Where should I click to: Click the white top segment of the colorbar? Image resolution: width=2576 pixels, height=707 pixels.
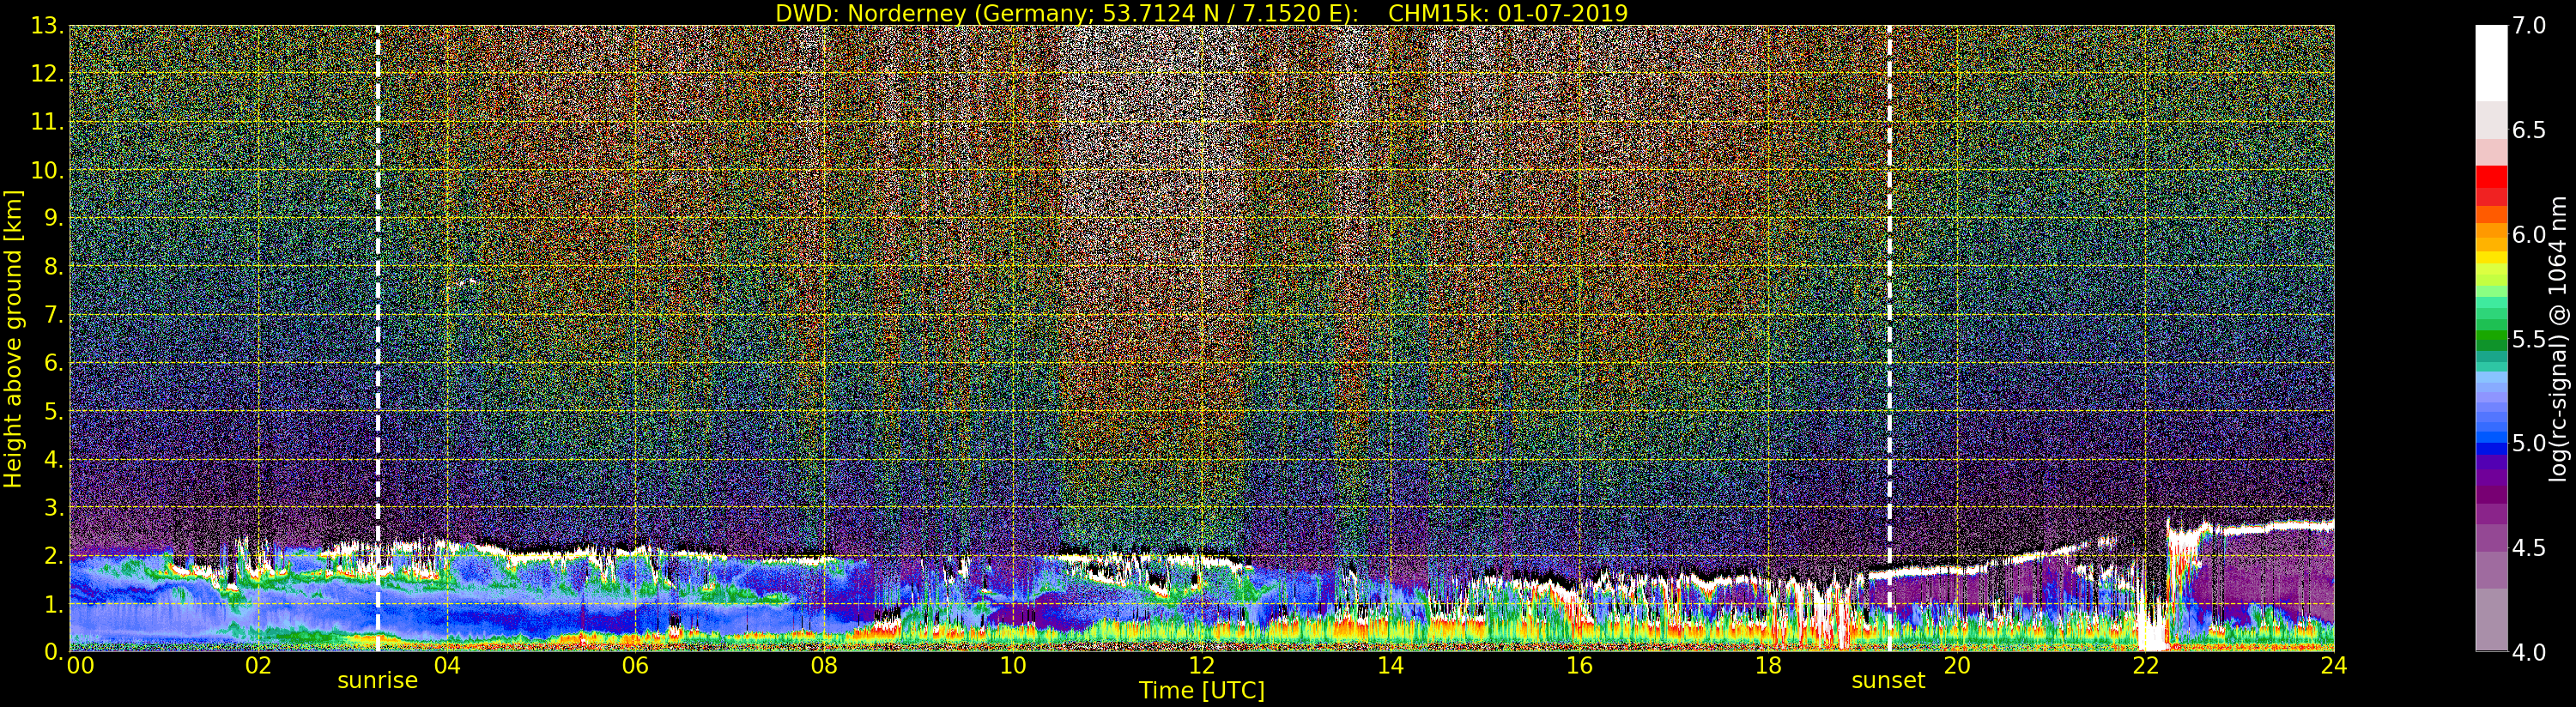tap(2491, 63)
